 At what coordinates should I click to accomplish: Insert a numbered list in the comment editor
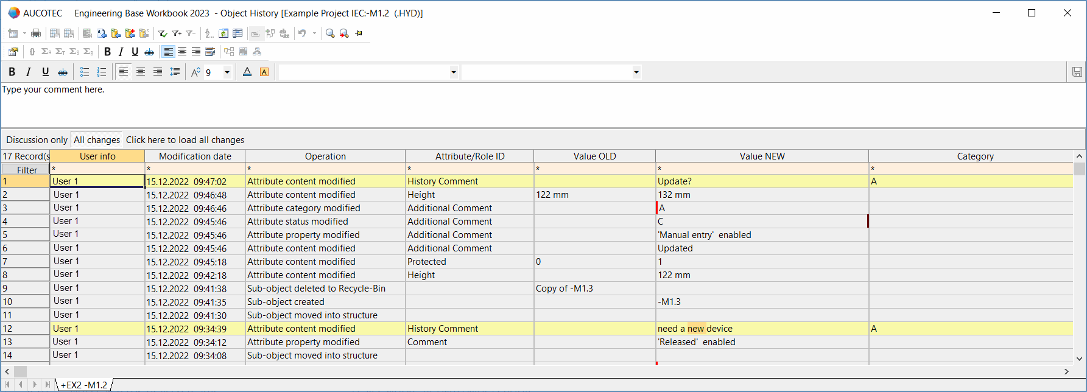102,72
